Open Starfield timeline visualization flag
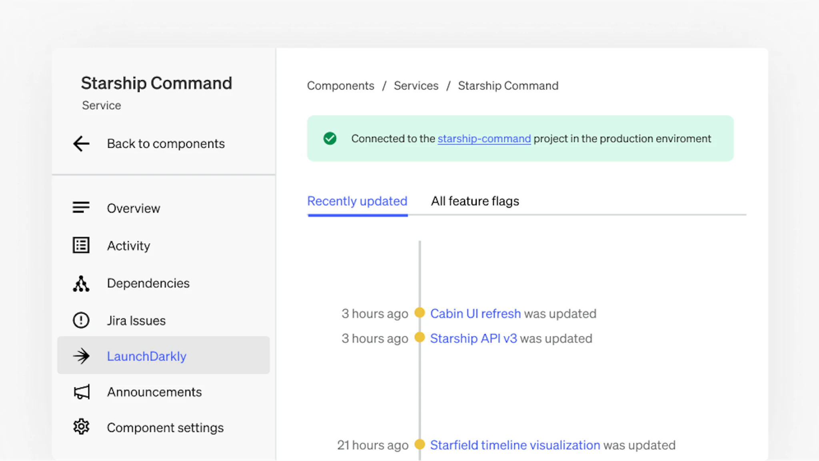The width and height of the screenshot is (819, 461). pos(515,445)
